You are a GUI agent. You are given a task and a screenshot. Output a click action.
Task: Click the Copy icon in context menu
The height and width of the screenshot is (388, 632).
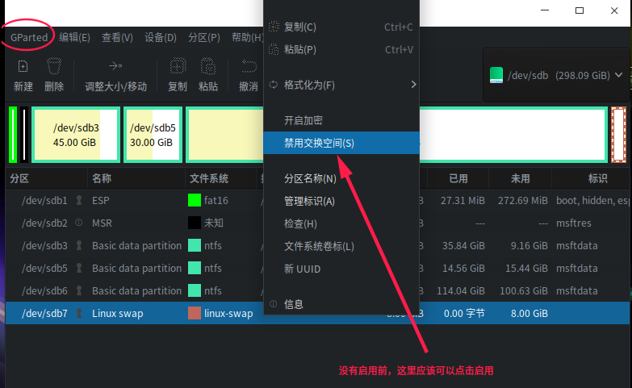pos(274,27)
